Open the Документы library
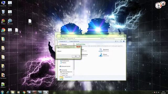Screen dimensions: 168x94 coord(104,50)
